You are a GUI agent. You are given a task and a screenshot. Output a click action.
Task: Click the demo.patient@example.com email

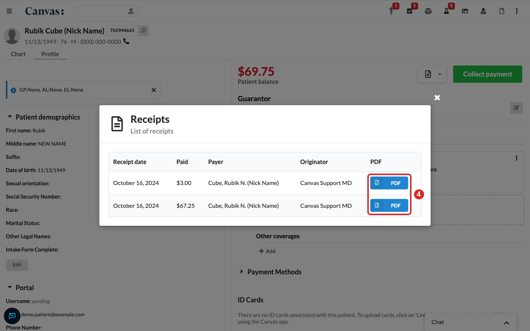(x=53, y=314)
